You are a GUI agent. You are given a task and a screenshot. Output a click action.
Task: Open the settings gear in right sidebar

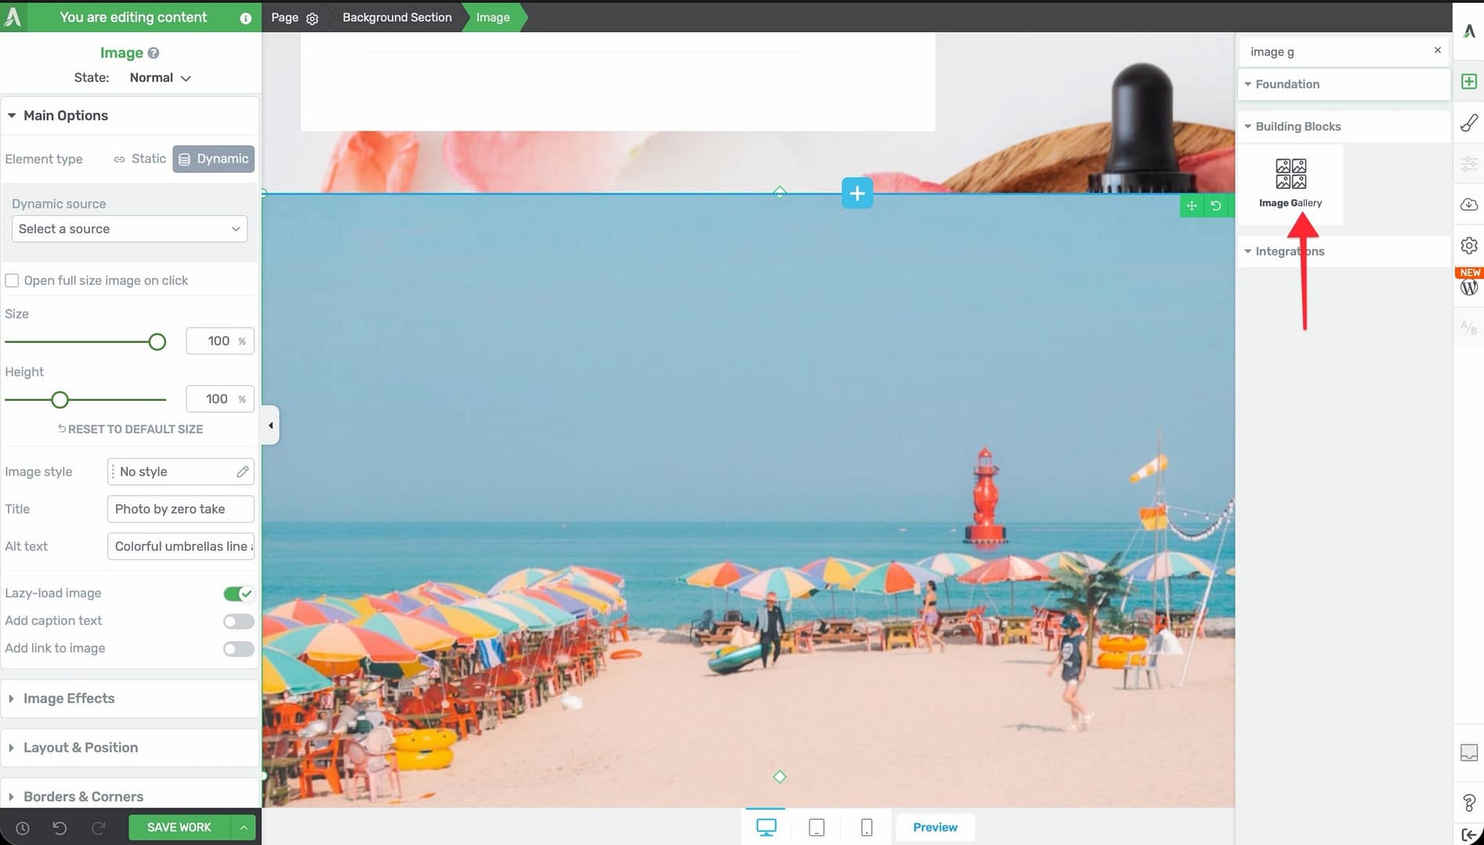tap(1468, 245)
